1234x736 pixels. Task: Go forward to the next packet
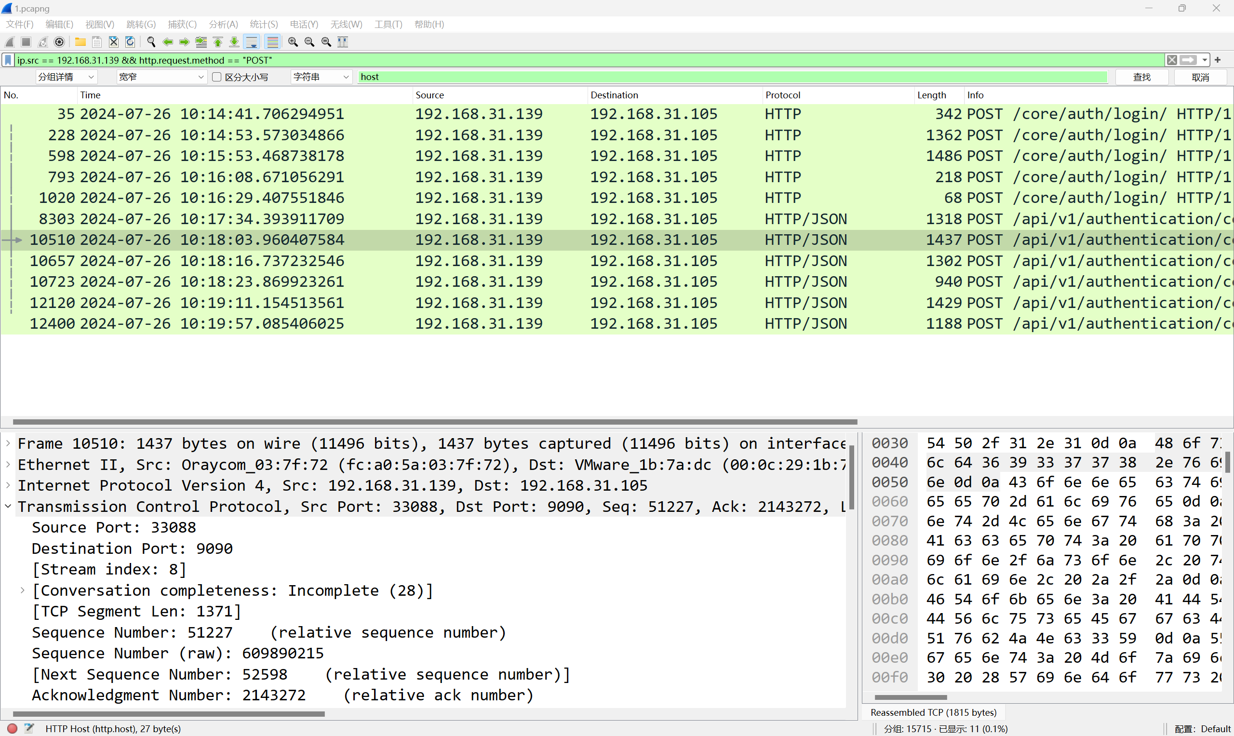tap(184, 42)
